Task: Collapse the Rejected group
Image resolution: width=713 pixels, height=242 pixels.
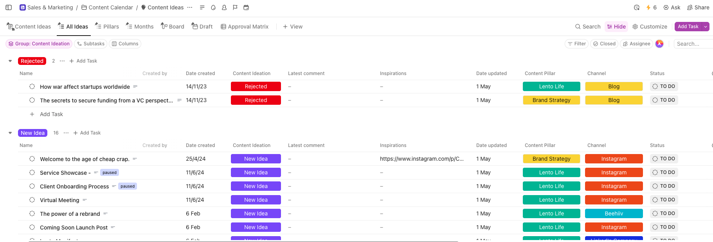Action: point(10,61)
